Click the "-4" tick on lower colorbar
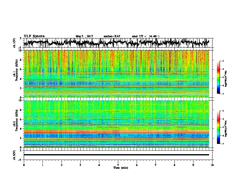The height and width of the screenshot is (185, 239). pos(222,119)
